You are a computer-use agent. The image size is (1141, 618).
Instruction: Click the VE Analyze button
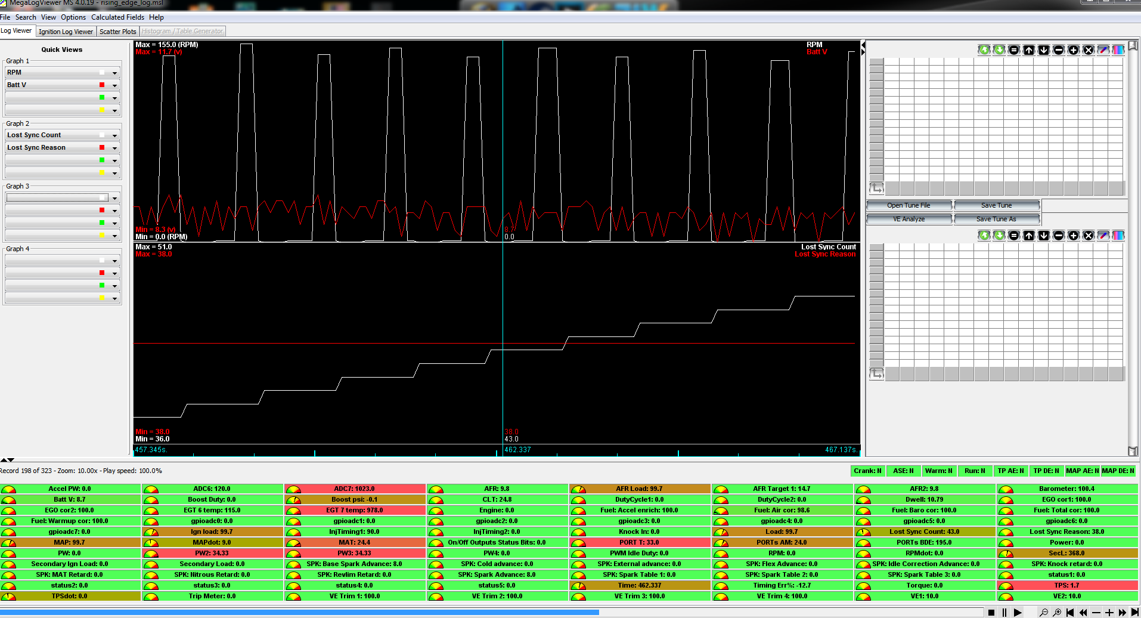pyautogui.click(x=909, y=219)
